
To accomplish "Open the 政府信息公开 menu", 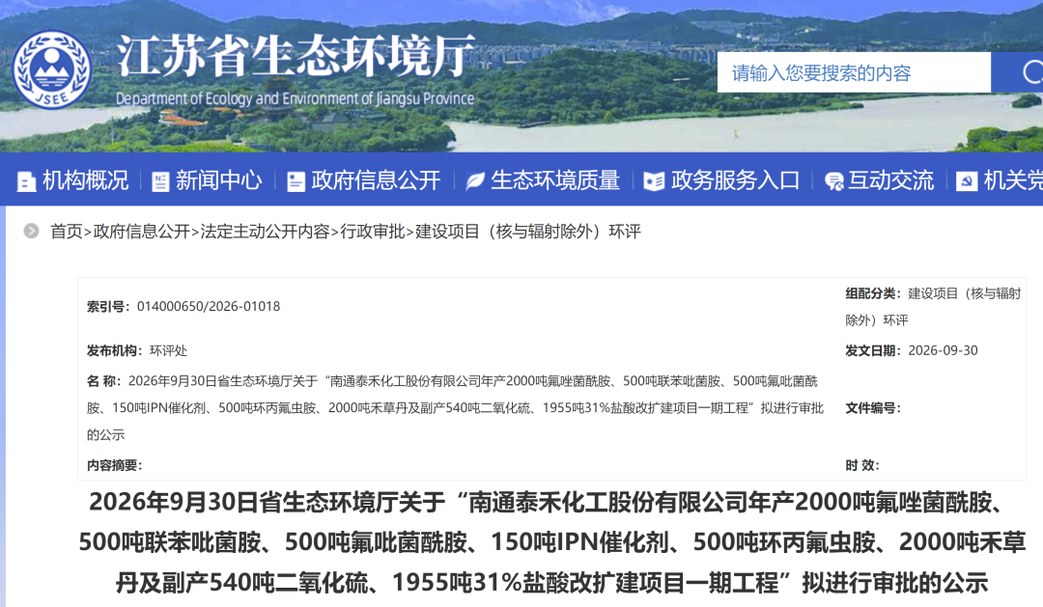I will point(376,180).
